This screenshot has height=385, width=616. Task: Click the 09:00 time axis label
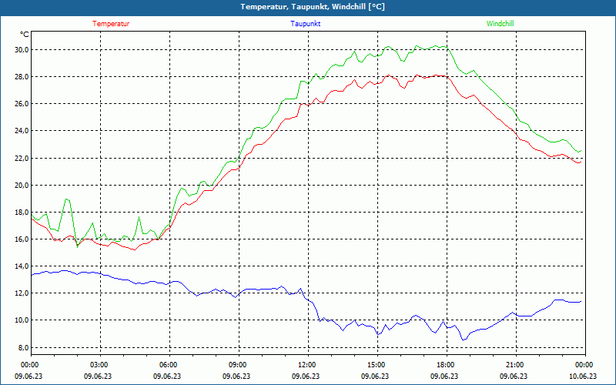(x=237, y=365)
